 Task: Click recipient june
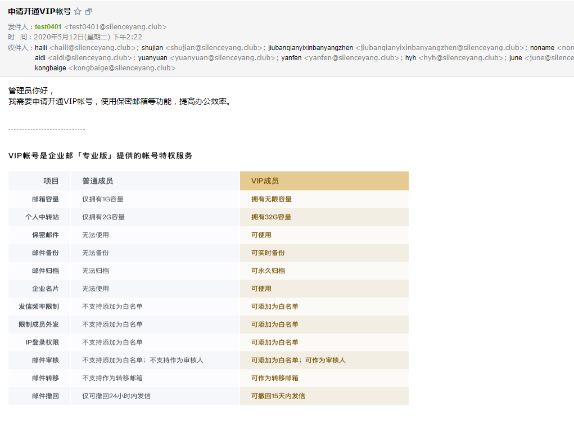[x=516, y=58]
